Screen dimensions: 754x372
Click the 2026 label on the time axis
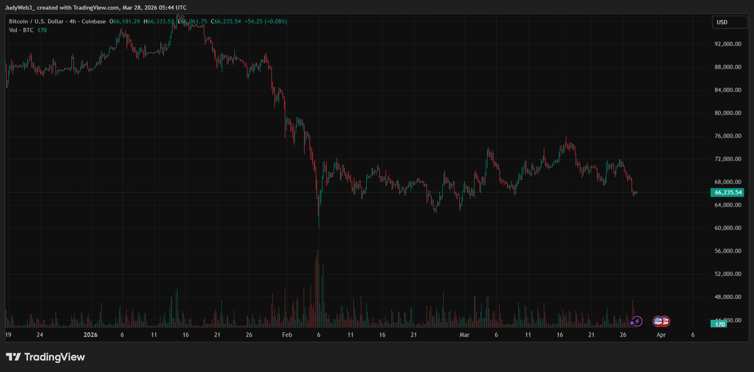pyautogui.click(x=90, y=336)
